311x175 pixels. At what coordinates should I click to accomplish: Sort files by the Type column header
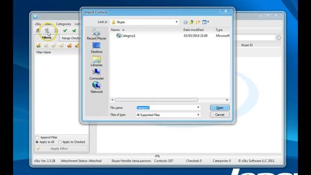pyautogui.click(x=222, y=30)
